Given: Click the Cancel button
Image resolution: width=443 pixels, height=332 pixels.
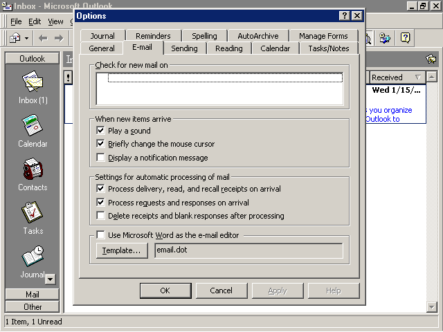Looking at the screenshot, I should click(x=221, y=290).
